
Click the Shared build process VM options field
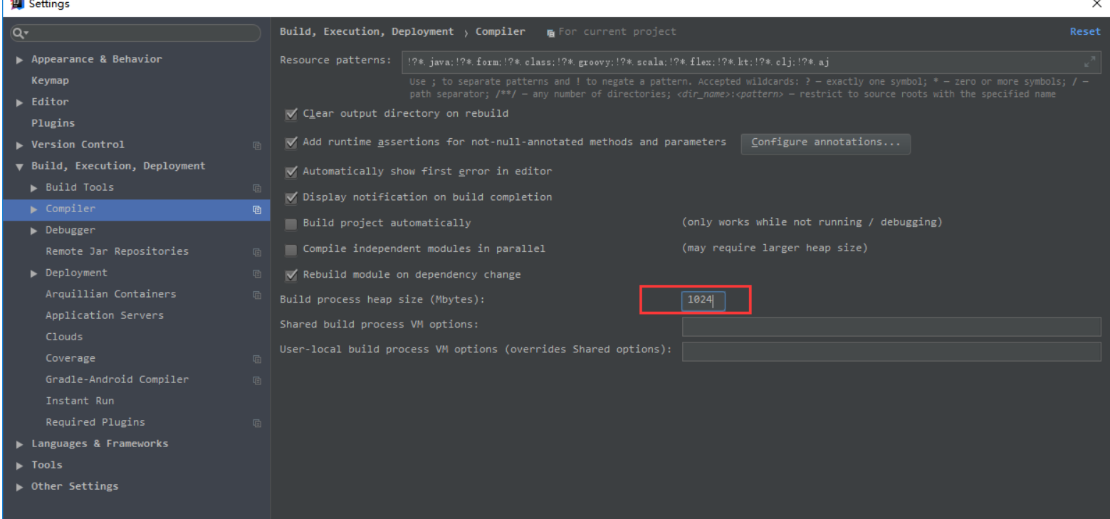(x=890, y=325)
